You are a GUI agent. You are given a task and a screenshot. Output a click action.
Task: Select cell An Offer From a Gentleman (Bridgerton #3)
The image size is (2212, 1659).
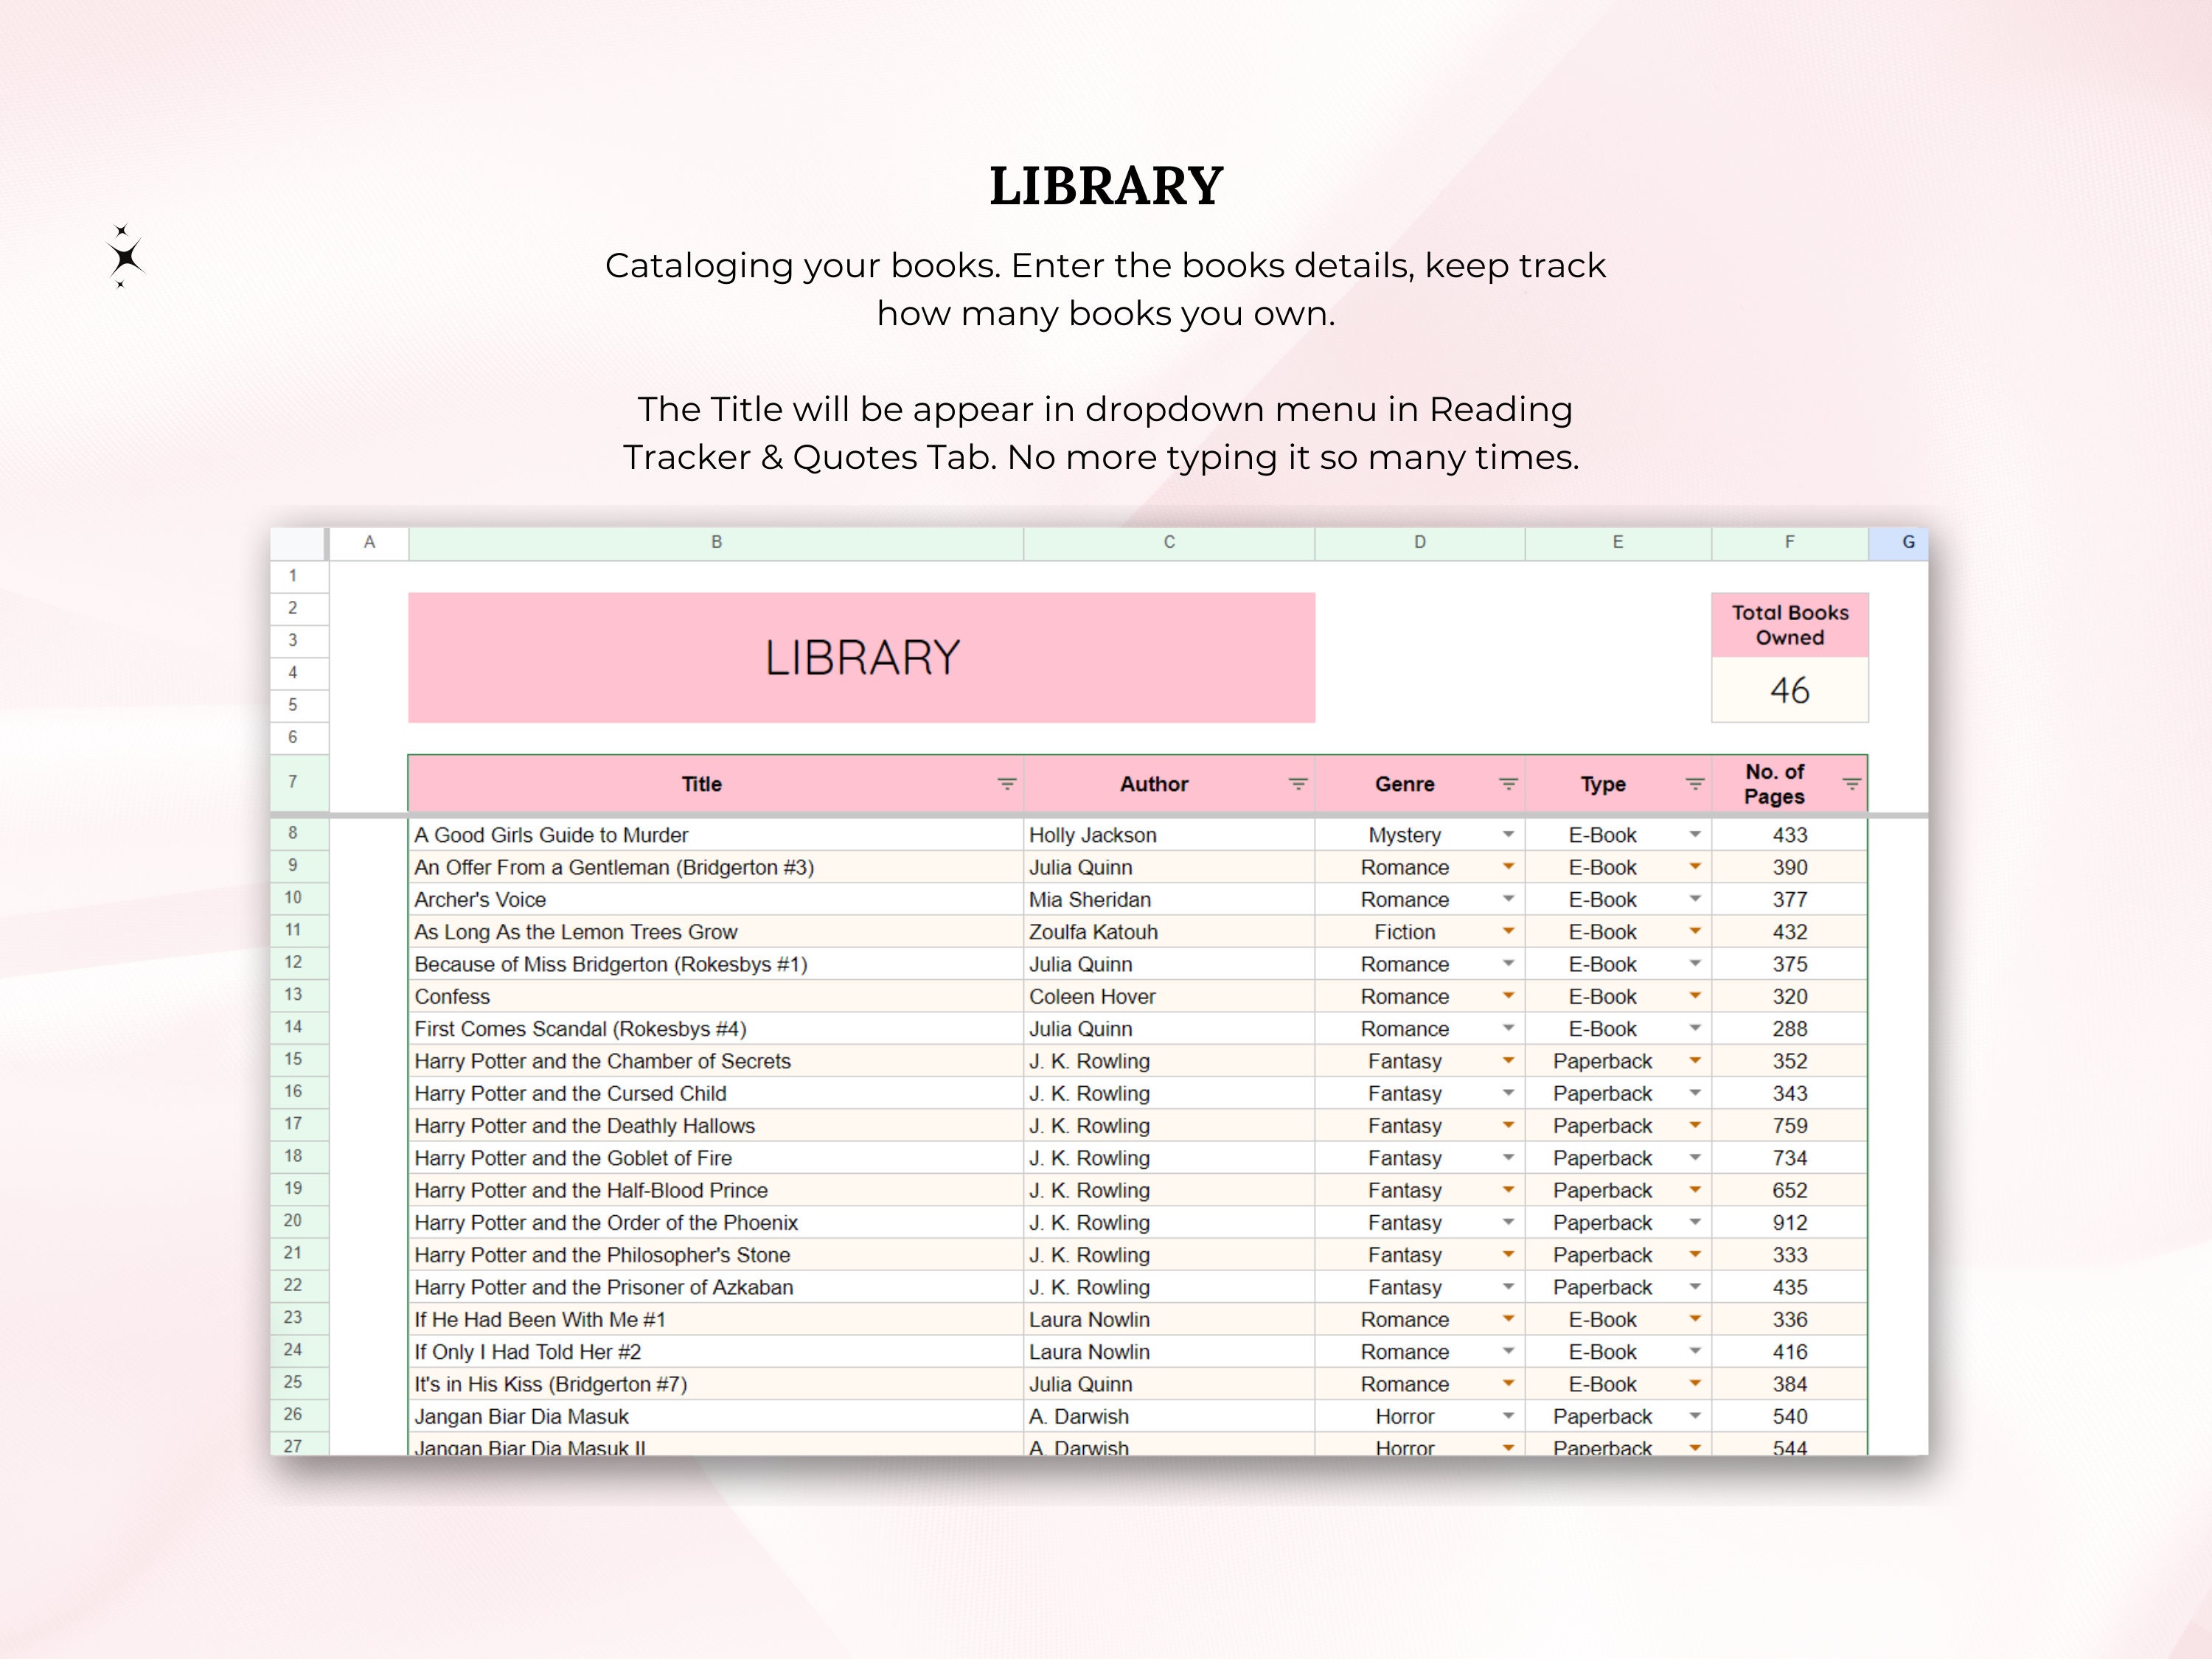pos(716,867)
